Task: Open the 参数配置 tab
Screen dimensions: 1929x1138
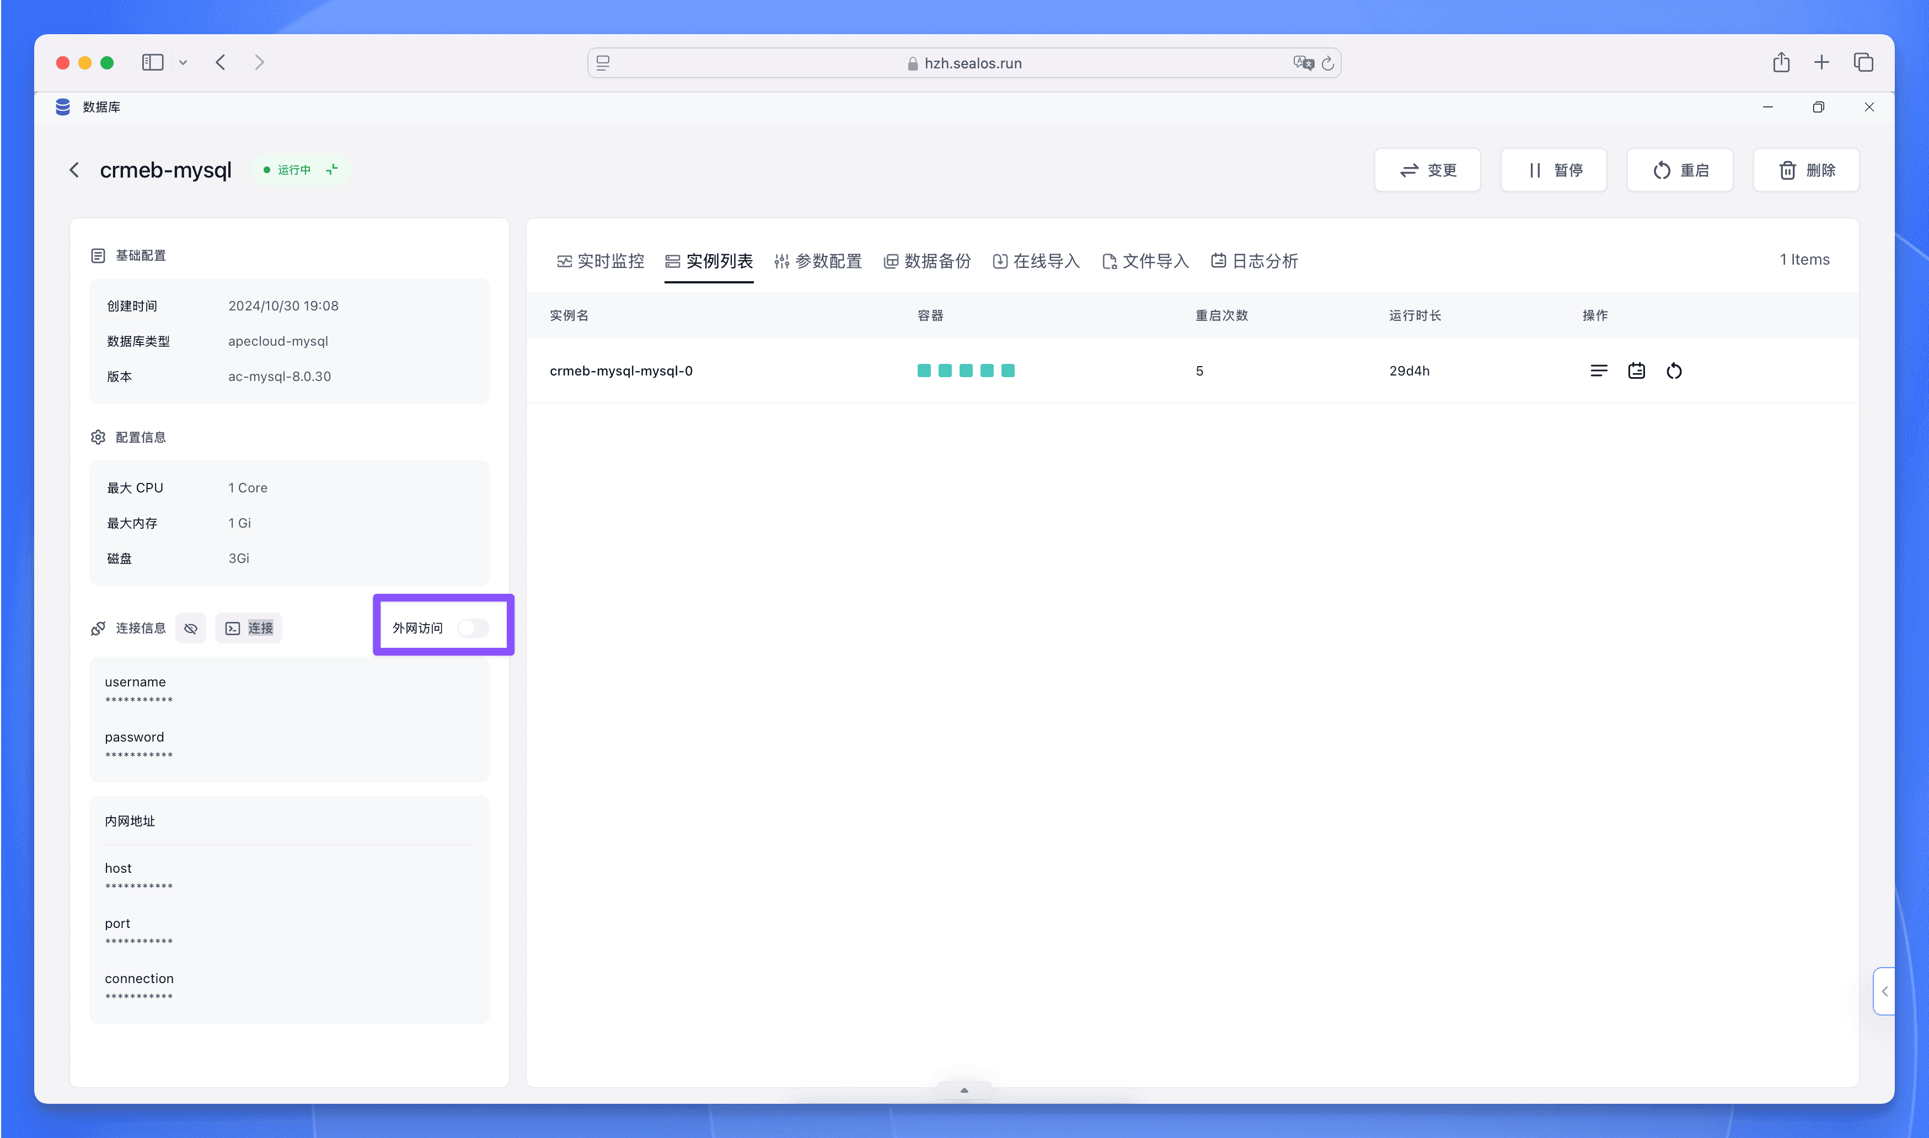Action: [818, 261]
